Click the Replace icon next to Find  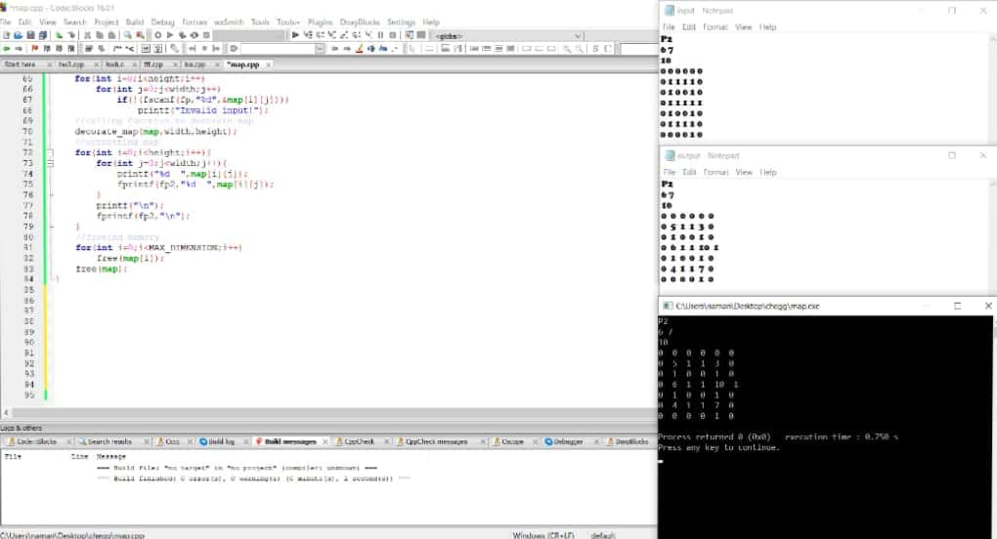[140, 35]
